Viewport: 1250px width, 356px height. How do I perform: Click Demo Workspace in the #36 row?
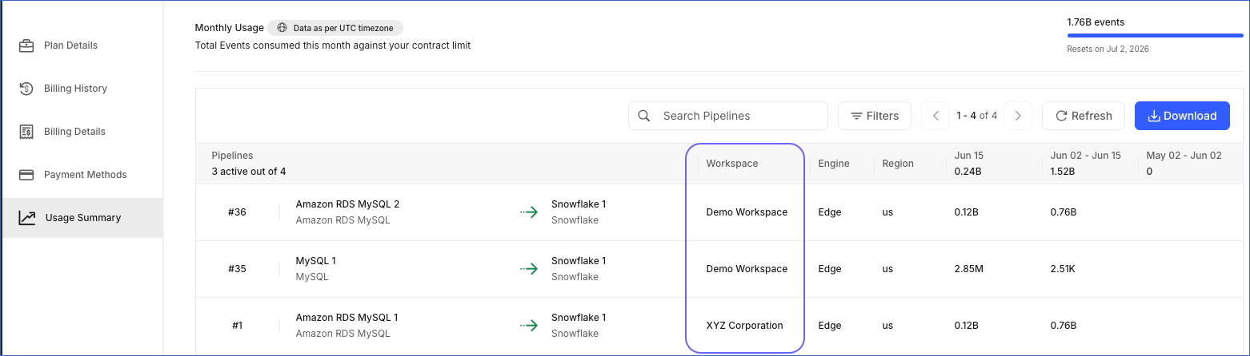click(747, 212)
